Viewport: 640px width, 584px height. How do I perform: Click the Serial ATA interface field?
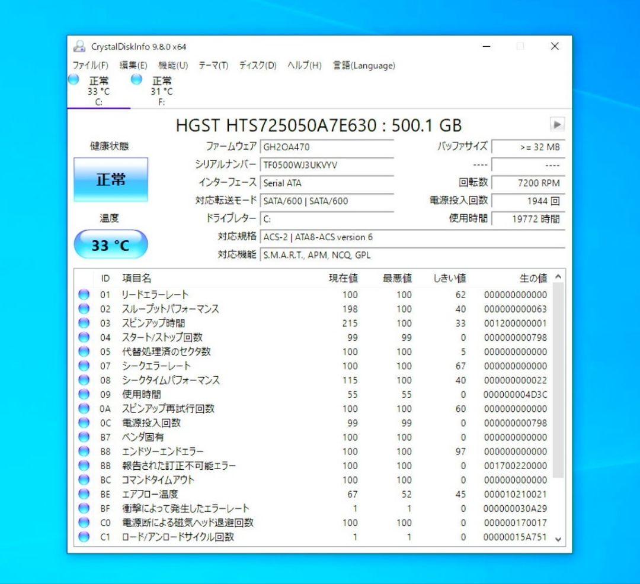327,183
